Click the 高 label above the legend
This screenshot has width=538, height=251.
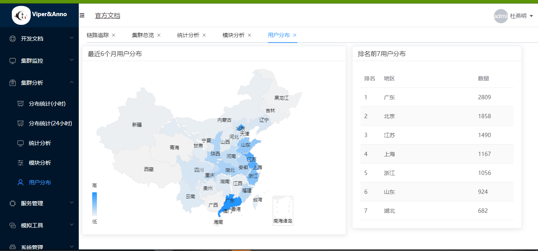tap(95, 186)
